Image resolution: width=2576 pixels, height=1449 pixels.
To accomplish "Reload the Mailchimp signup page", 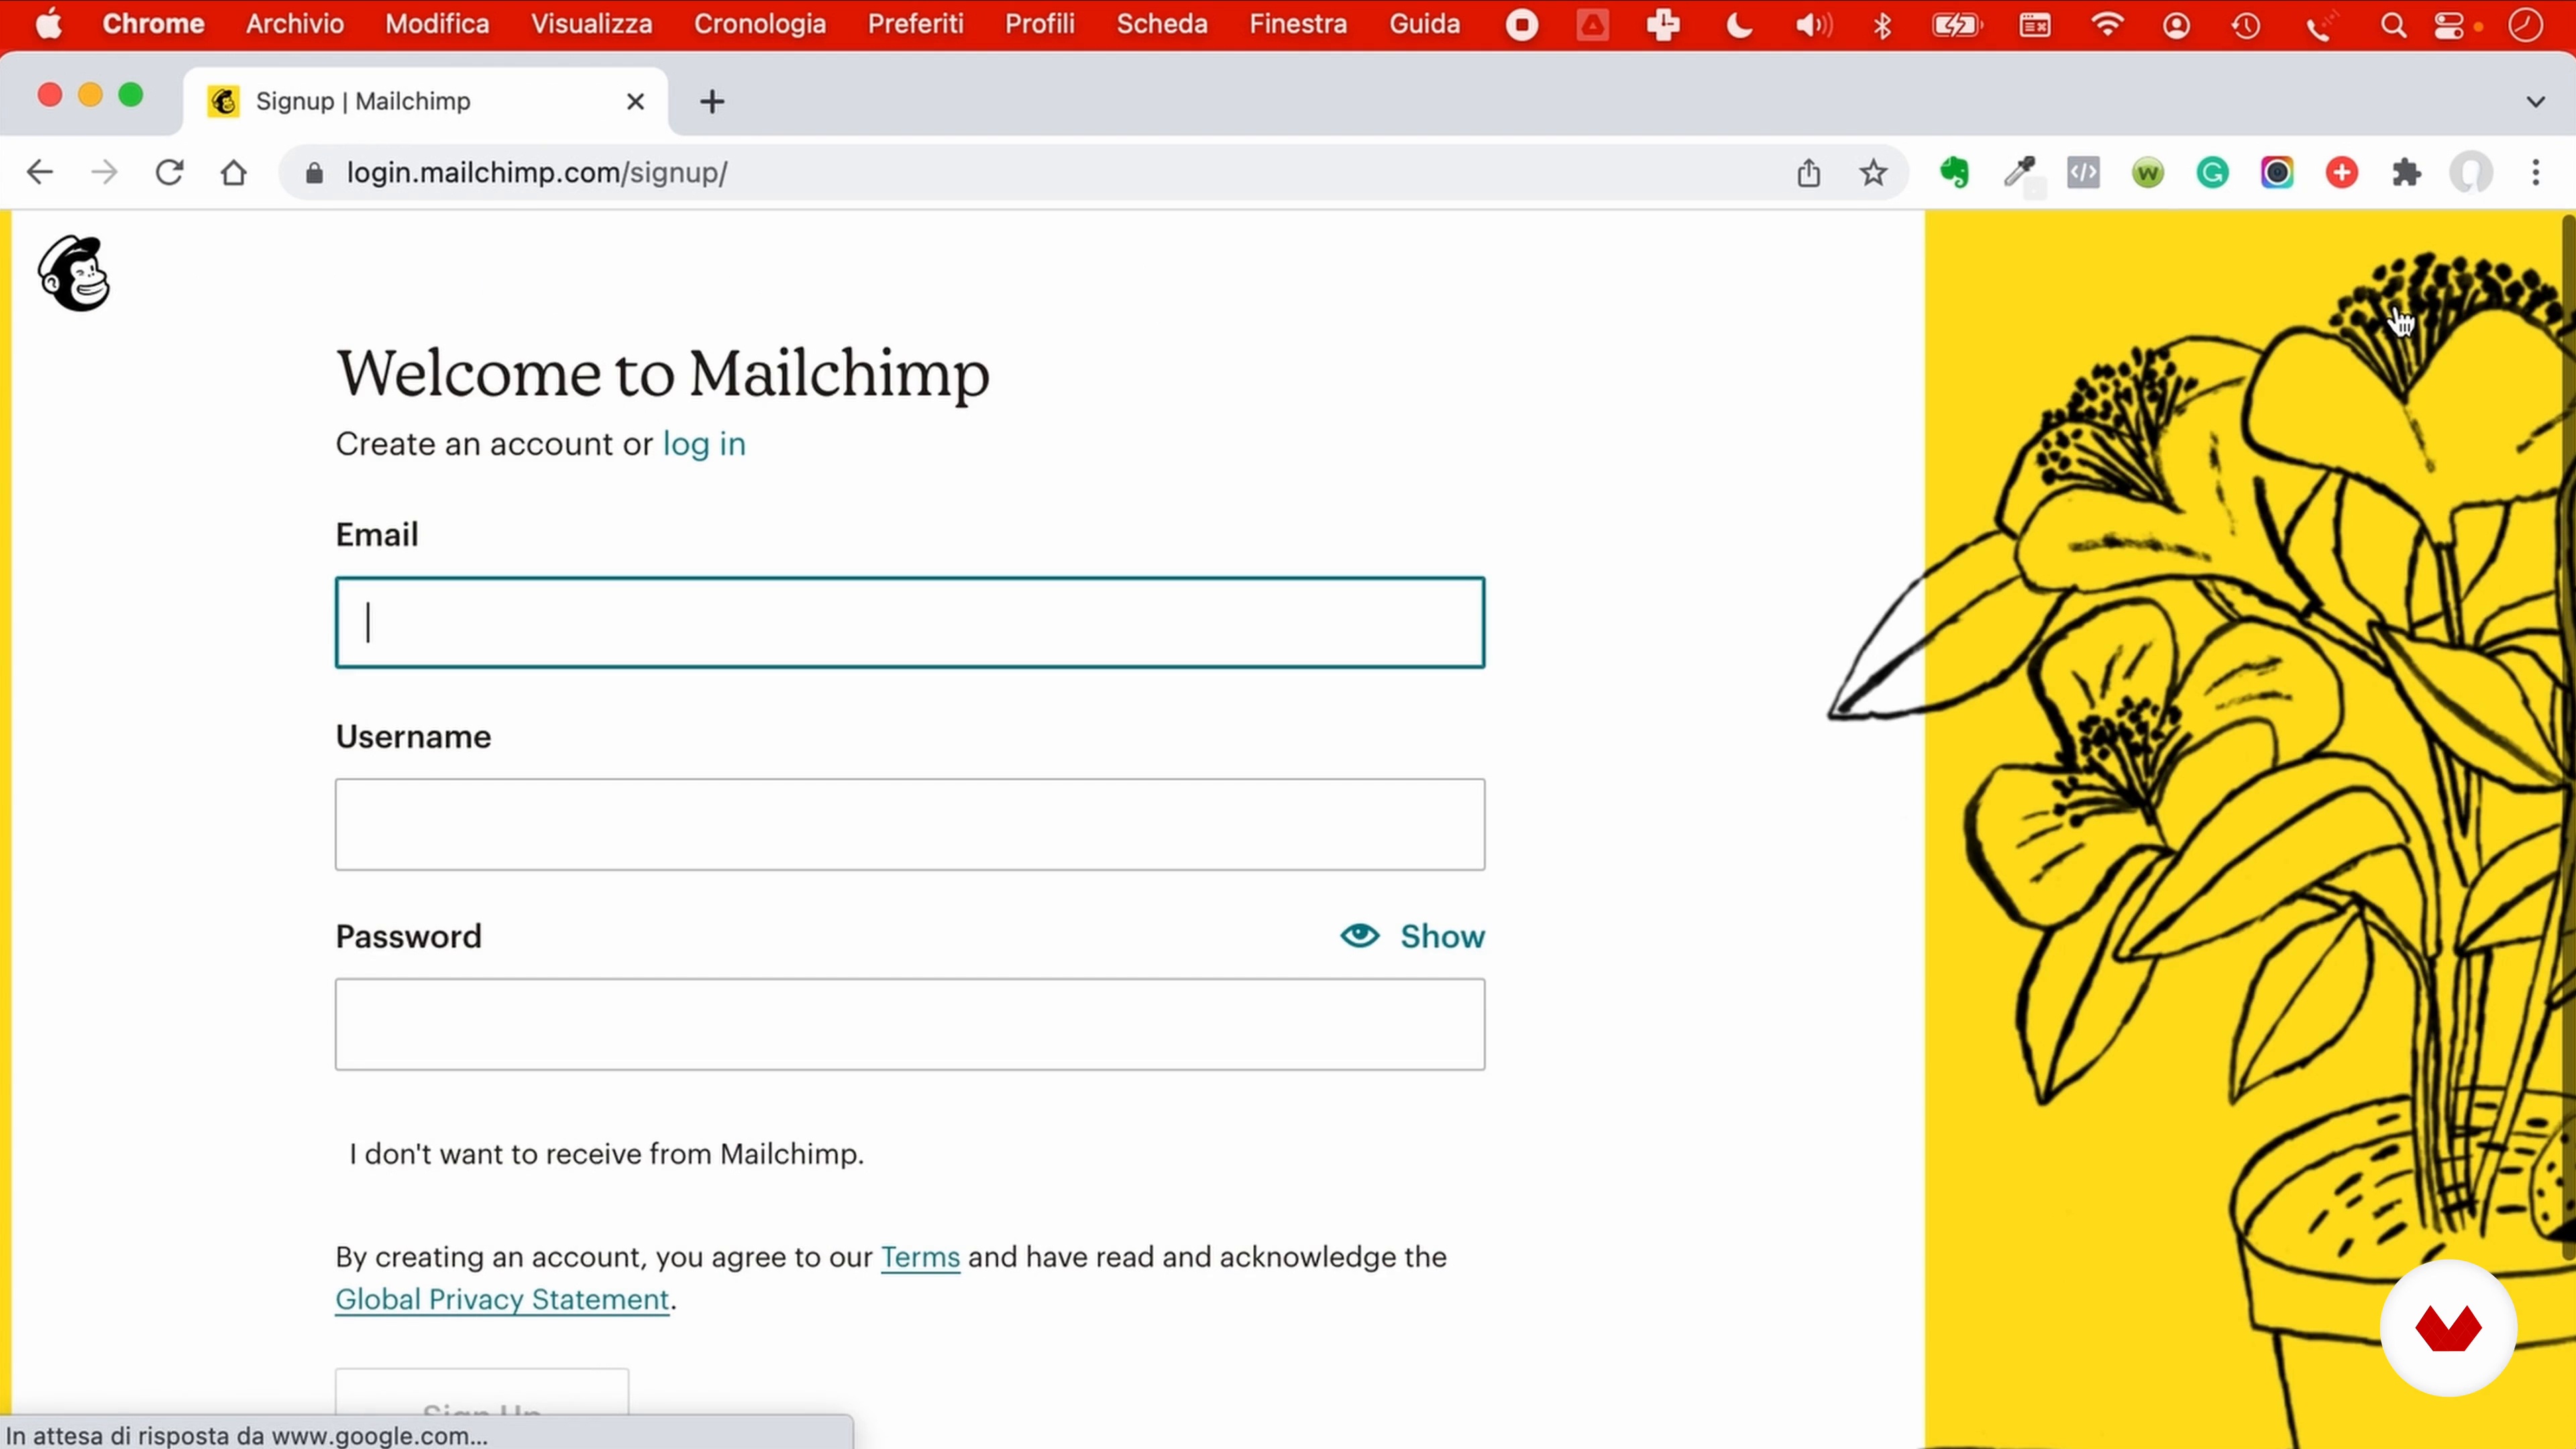I will coord(169,172).
